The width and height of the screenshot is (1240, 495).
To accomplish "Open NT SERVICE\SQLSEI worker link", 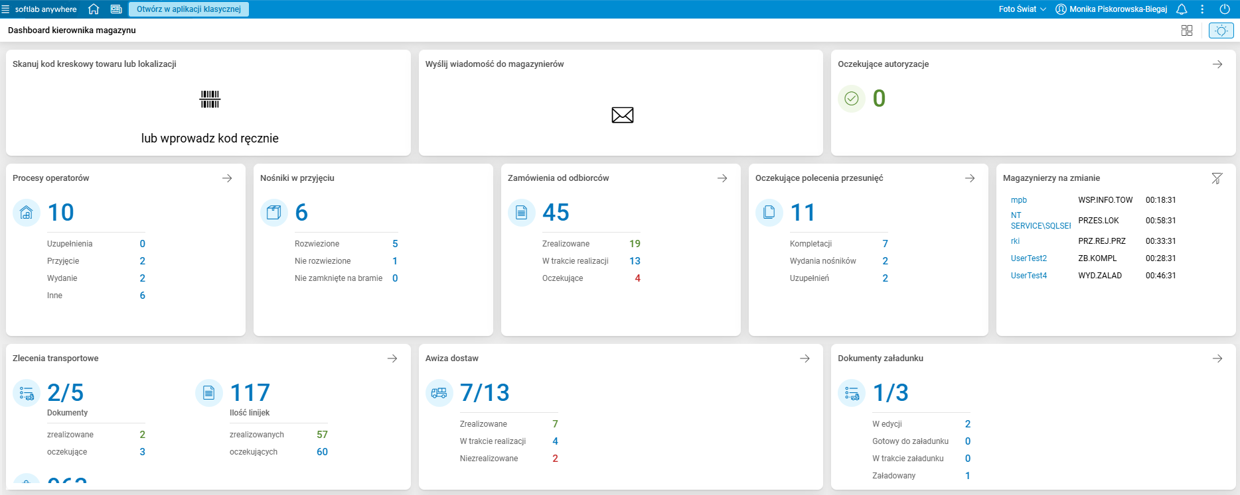I will tap(1041, 221).
